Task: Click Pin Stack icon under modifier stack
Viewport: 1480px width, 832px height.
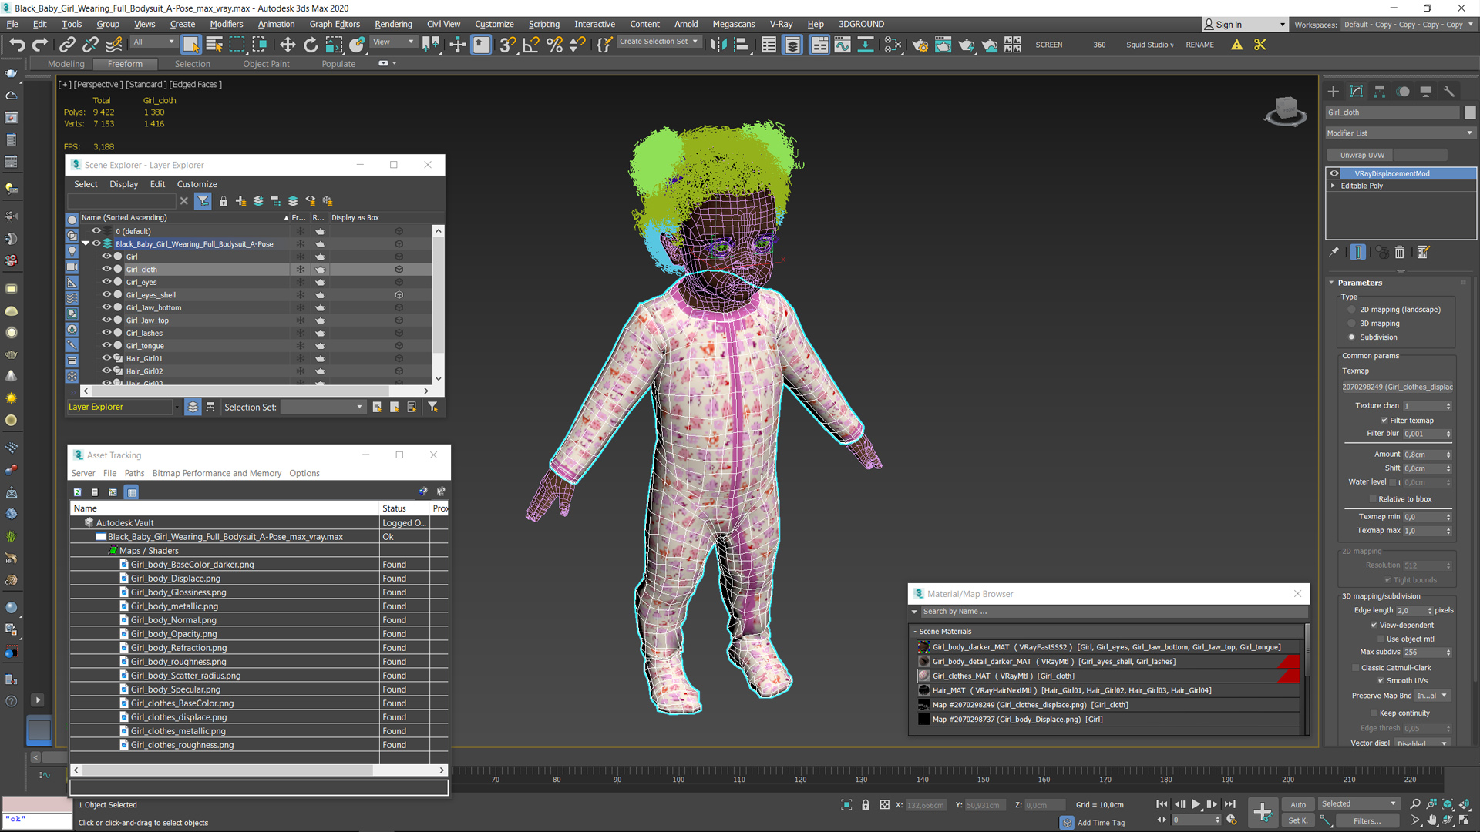Action: point(1334,252)
